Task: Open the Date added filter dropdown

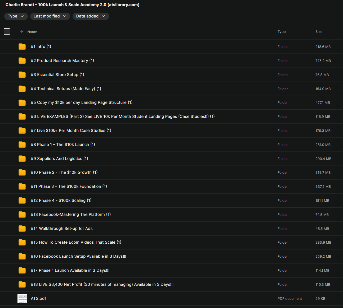Action: point(91,16)
